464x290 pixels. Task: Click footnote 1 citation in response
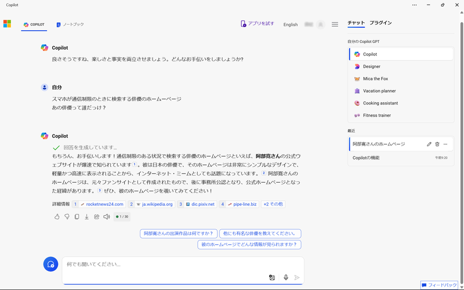coord(135,164)
